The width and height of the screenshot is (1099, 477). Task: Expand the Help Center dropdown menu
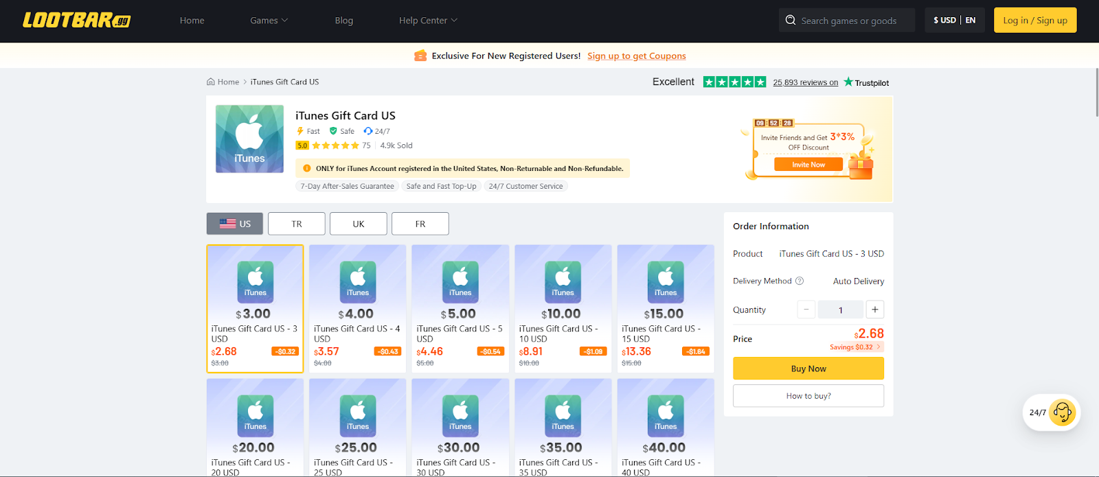pyautogui.click(x=428, y=21)
